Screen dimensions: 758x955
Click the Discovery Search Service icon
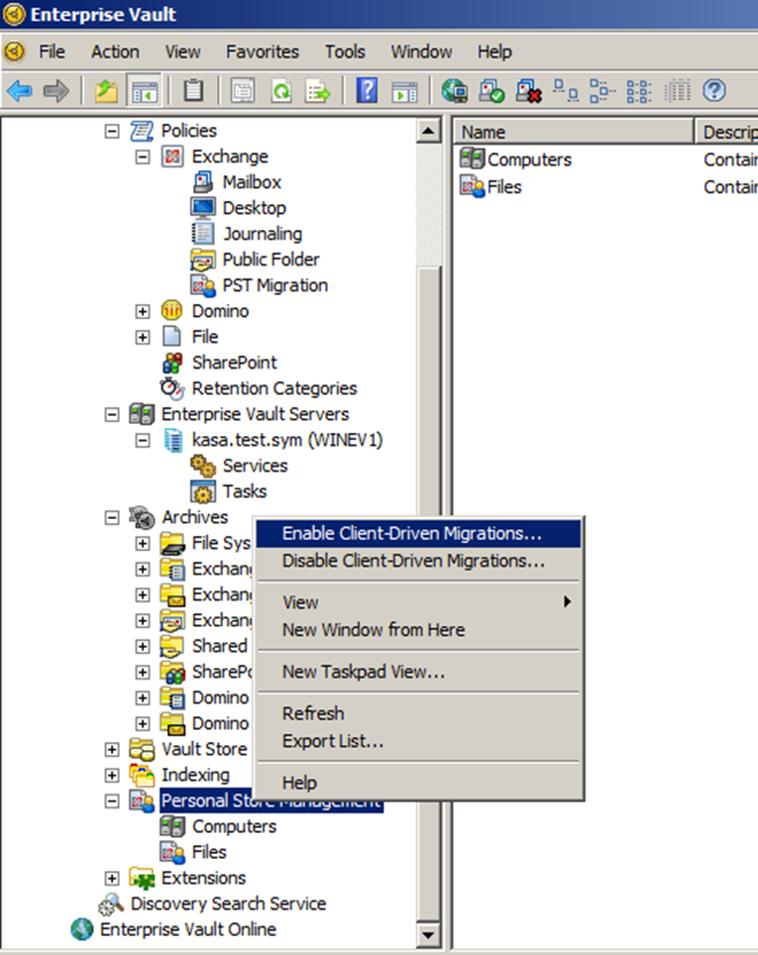coord(111,903)
